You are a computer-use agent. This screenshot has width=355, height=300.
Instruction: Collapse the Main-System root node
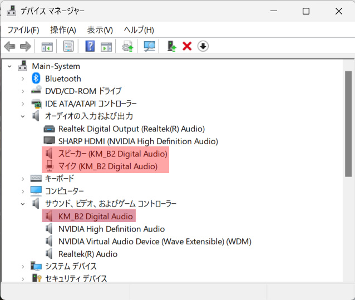point(9,66)
